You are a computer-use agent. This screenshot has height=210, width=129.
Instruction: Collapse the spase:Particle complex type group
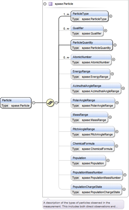click(45, 4)
